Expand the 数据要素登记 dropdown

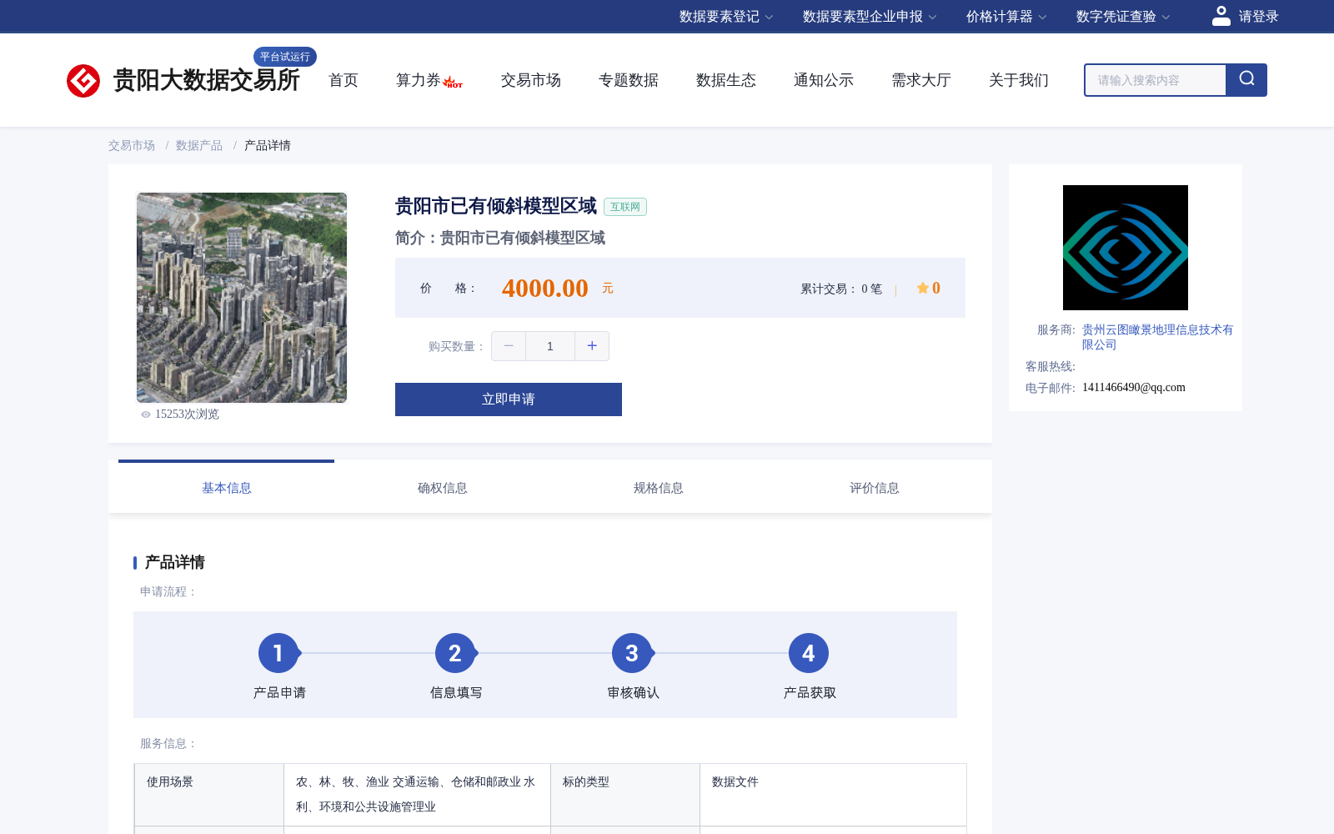726,17
